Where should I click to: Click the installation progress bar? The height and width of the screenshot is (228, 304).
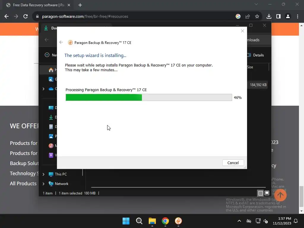tap(149, 97)
